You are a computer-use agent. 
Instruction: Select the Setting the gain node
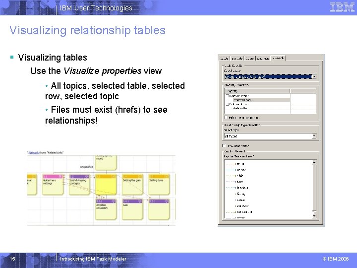point(132,185)
